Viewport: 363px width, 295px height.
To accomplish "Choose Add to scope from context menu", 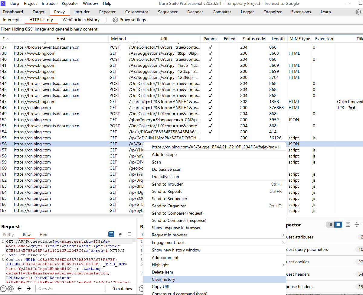I will (214, 154).
